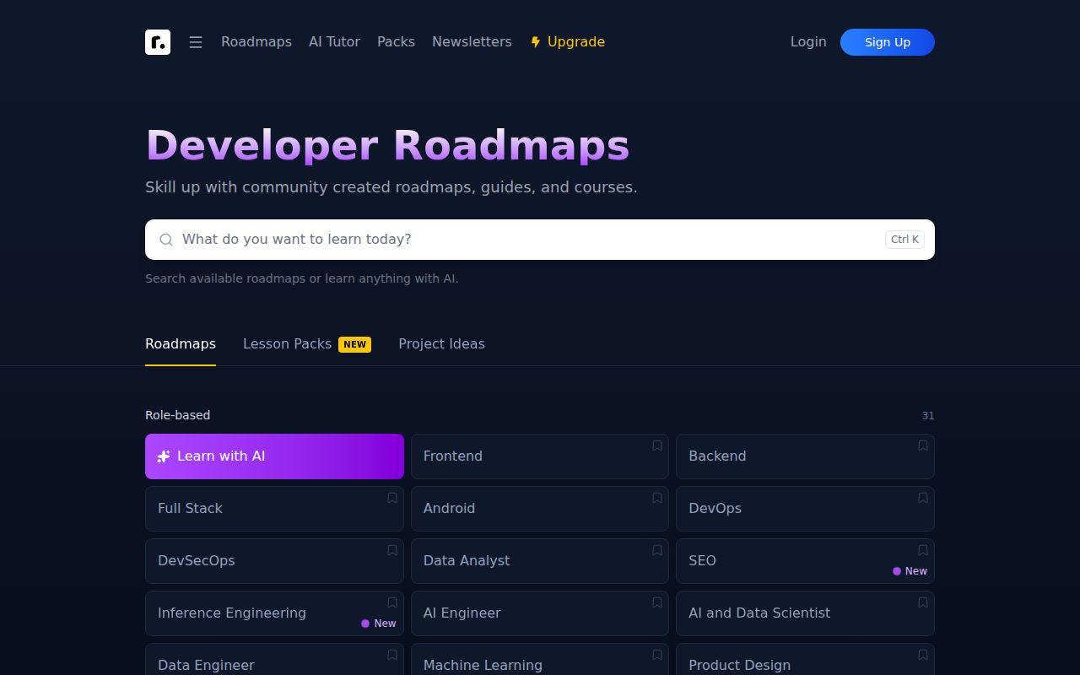Open the SEO roadmap

pyautogui.click(x=805, y=561)
